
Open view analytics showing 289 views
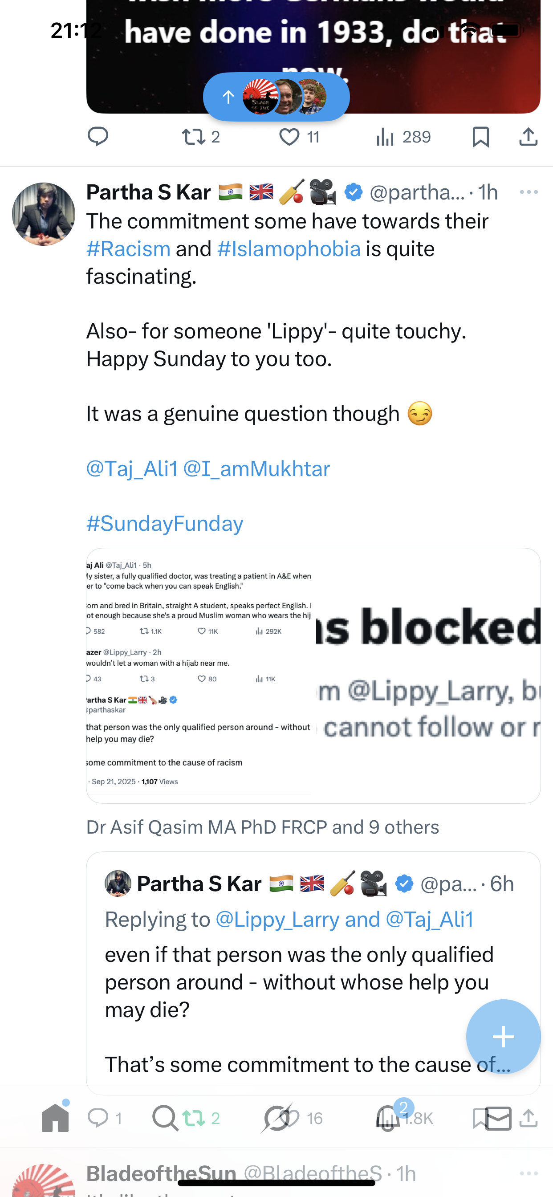click(x=403, y=137)
